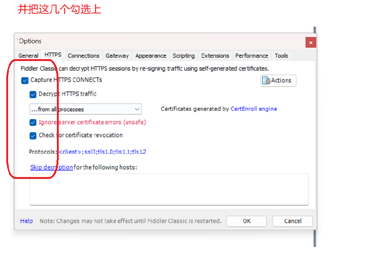Select the Extensions tab
365x258 pixels.
215,56
